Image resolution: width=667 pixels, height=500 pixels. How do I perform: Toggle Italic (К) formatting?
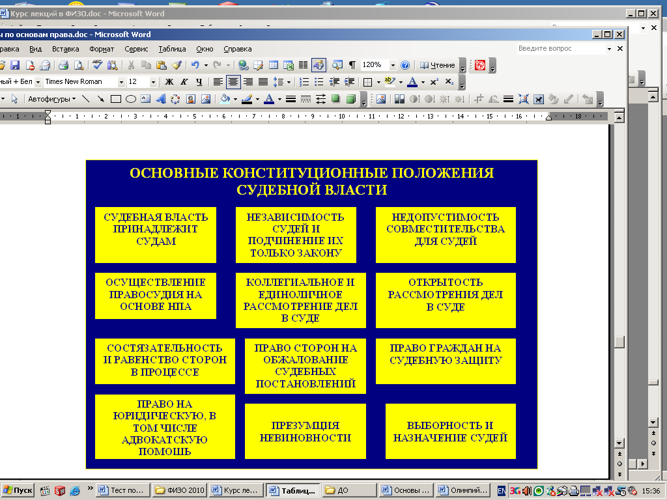[x=184, y=81]
